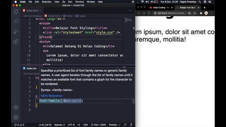This screenshot has width=226, height=127.
Task: Open the File menu
Action: 30,2
